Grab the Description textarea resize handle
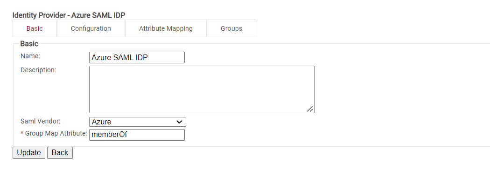Viewport: 490px width, 191px height. pyautogui.click(x=310, y=109)
